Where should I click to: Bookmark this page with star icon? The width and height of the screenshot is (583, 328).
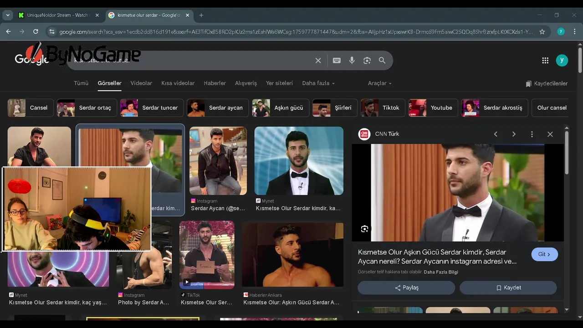(542, 31)
